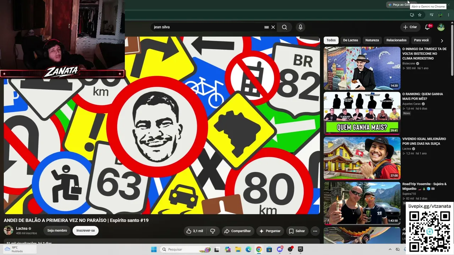Dislike the video
The image size is (454, 255).
[213, 231]
